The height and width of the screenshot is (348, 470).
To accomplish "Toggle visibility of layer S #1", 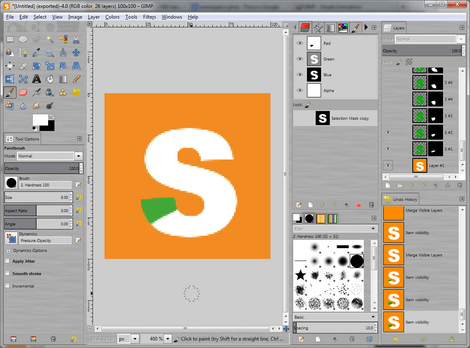I will [x=387, y=149].
